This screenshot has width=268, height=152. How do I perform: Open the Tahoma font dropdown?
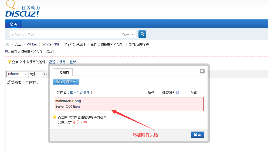pos(17,74)
